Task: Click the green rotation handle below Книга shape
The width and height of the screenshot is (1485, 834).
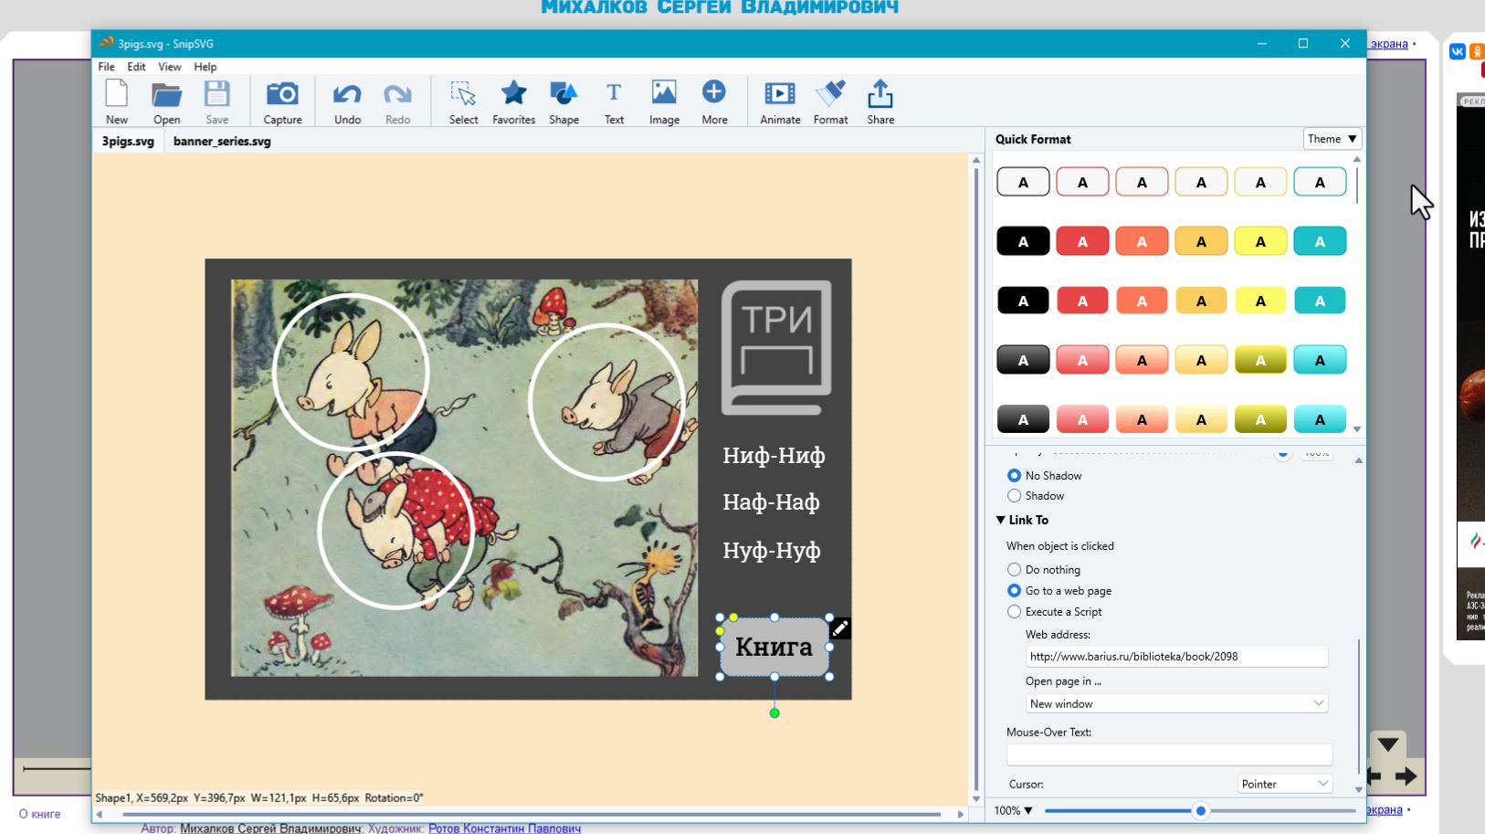Action: click(774, 713)
